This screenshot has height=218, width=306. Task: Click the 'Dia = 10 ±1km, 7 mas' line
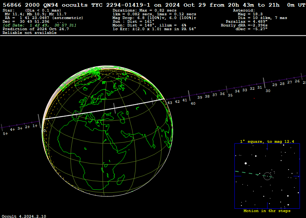(x=262, y=18)
